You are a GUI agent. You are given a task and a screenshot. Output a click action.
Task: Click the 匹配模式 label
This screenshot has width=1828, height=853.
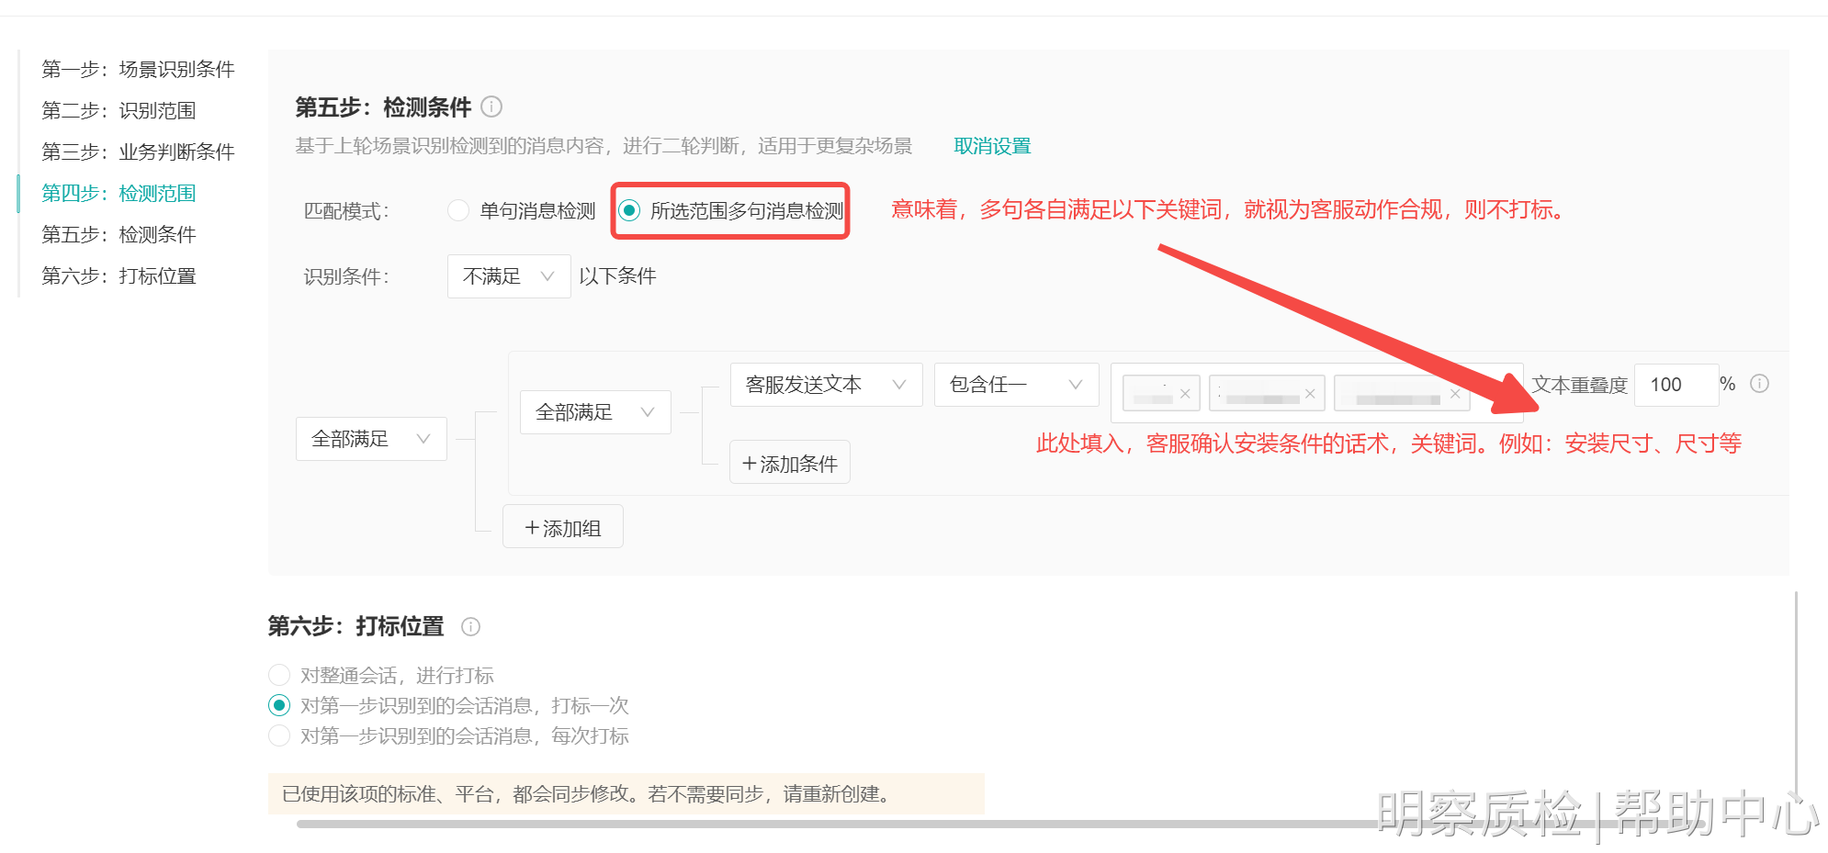tap(346, 211)
